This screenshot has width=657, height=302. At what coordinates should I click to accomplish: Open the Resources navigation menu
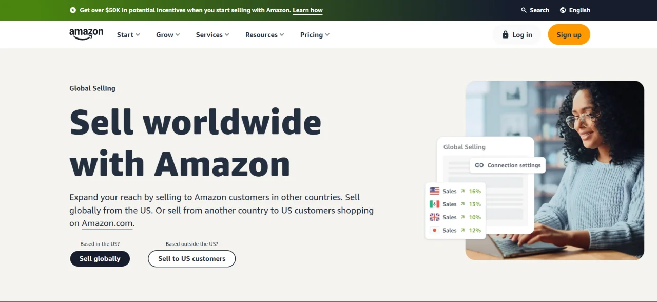point(265,35)
